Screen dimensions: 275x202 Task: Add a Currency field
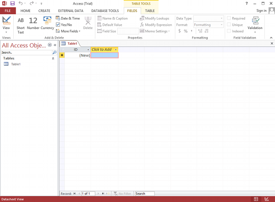(47, 23)
